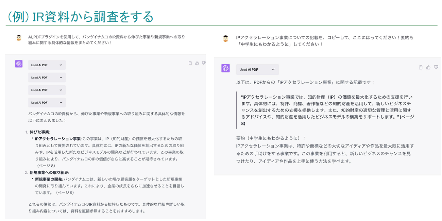
Task: Expand the first Used Ai PDF dropdown on left
Action: (47, 65)
